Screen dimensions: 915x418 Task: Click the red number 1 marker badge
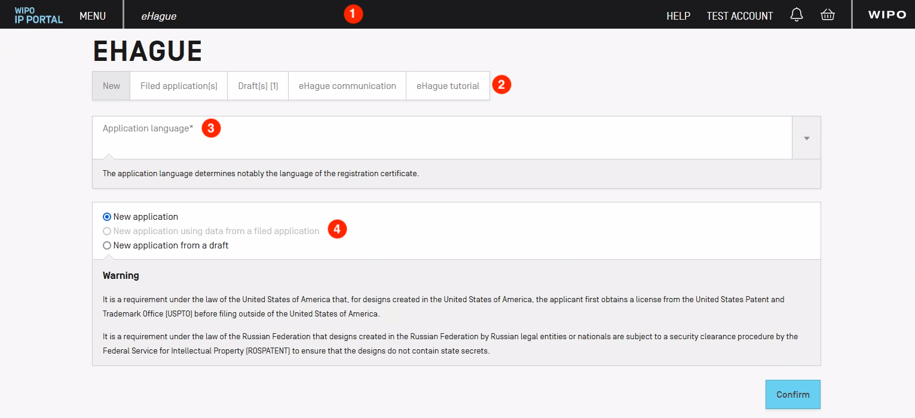353,14
